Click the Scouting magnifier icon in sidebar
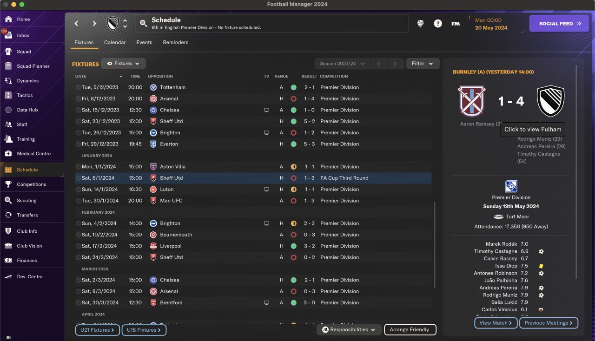 pos(8,201)
